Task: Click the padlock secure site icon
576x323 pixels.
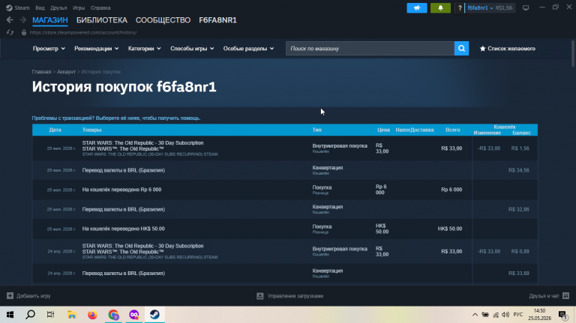Action: coord(24,32)
